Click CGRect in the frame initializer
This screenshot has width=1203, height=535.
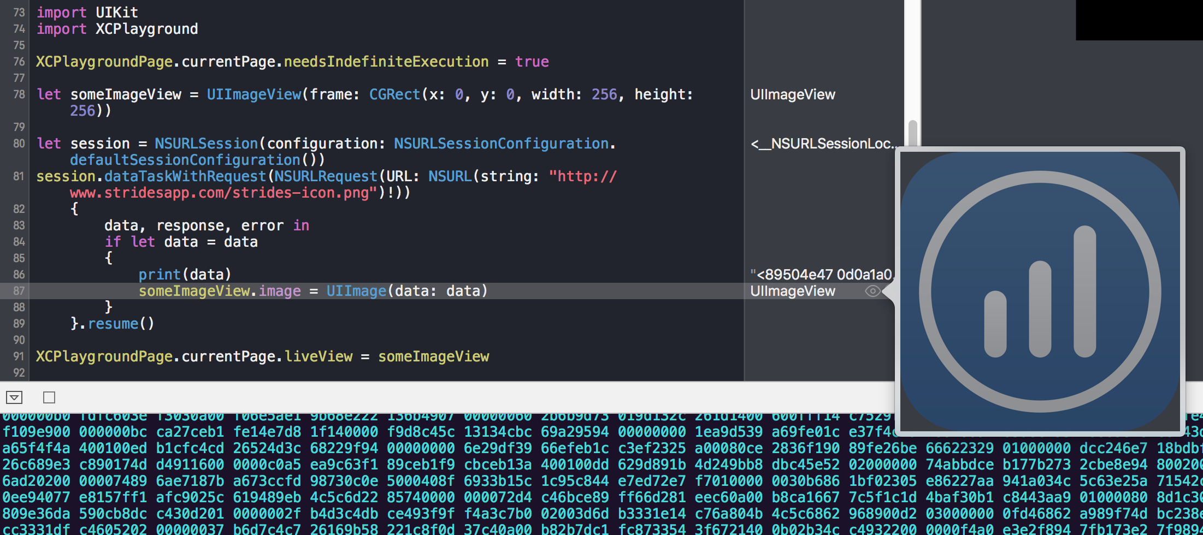(x=395, y=94)
